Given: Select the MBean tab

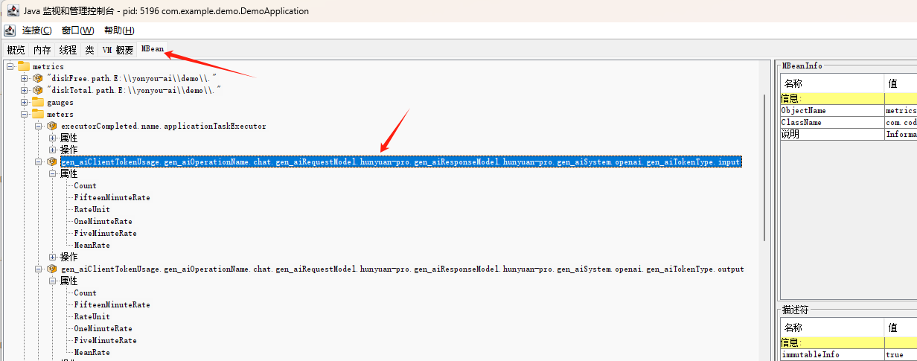Looking at the screenshot, I should 153,49.
